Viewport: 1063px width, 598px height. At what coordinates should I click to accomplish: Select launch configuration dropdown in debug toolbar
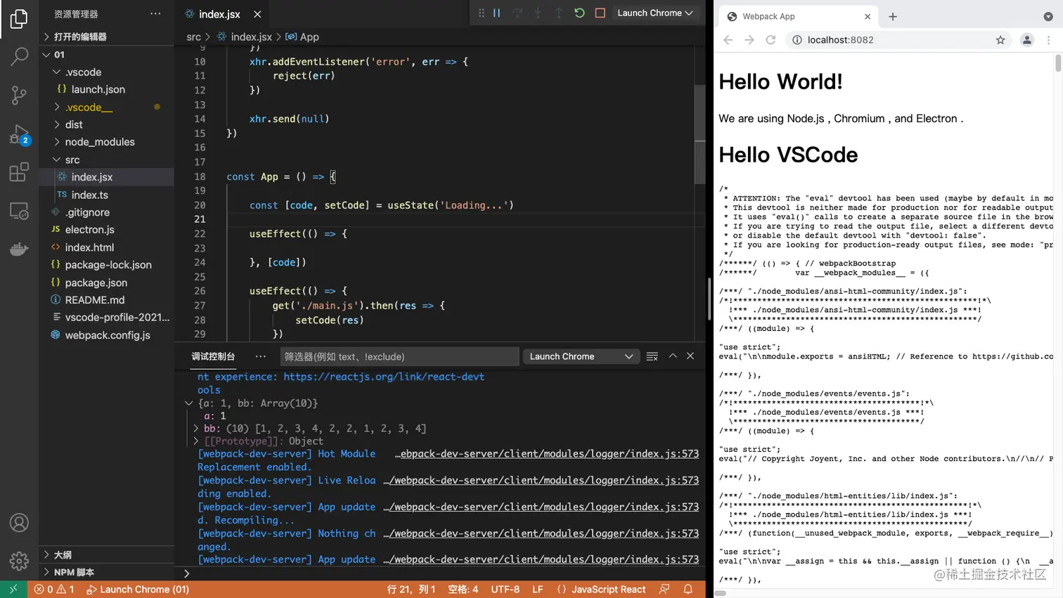tap(655, 13)
